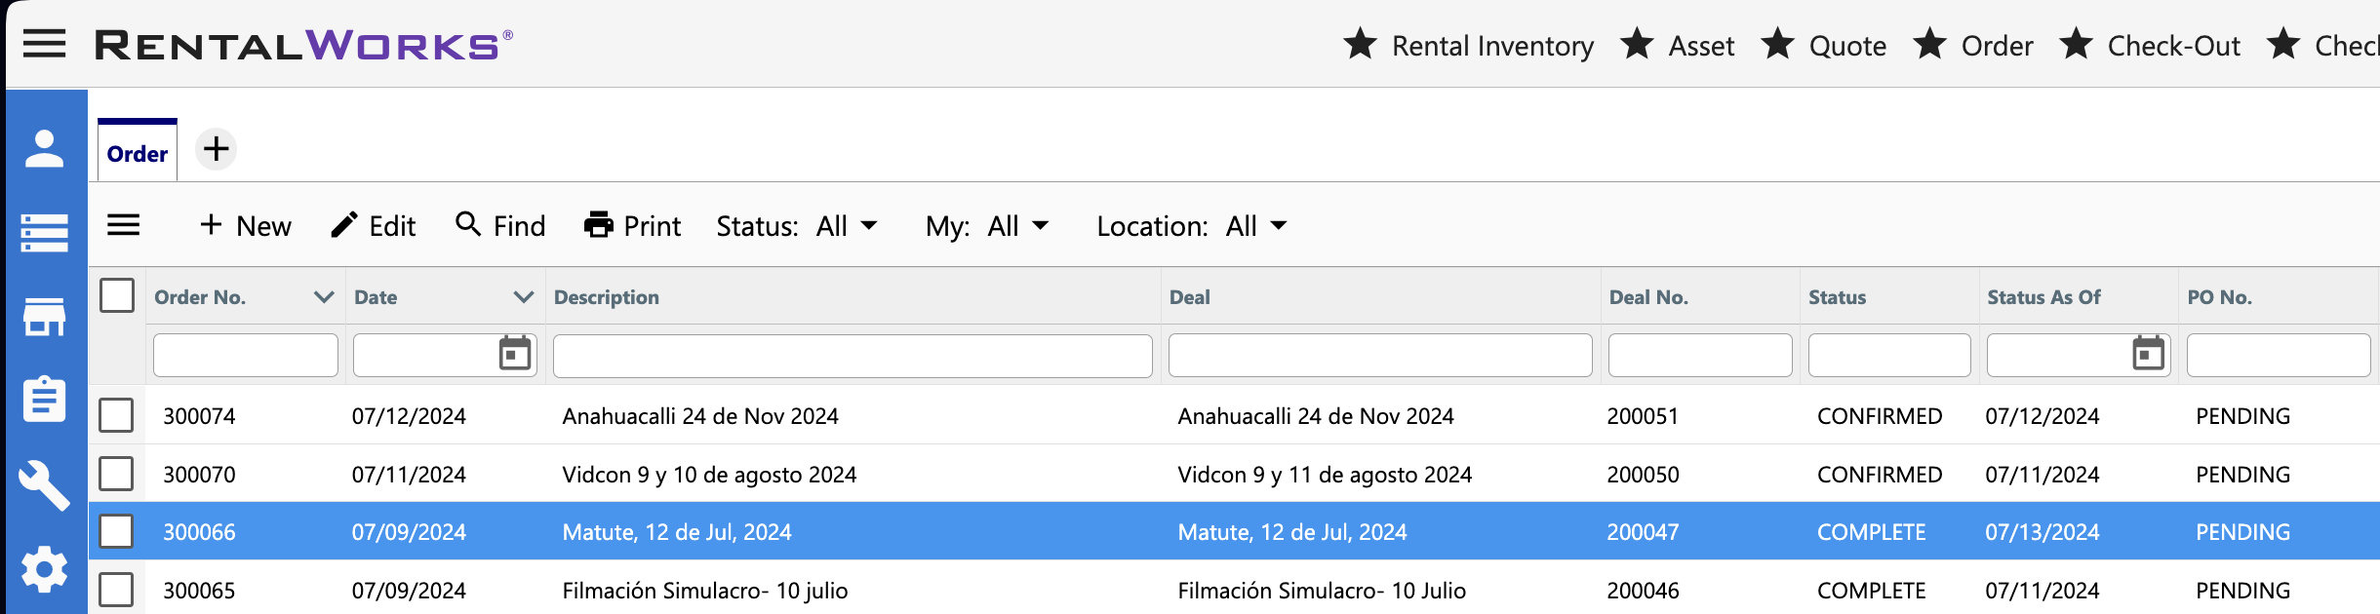
Task: Open the Order browse hamburger menu
Action: point(124,225)
